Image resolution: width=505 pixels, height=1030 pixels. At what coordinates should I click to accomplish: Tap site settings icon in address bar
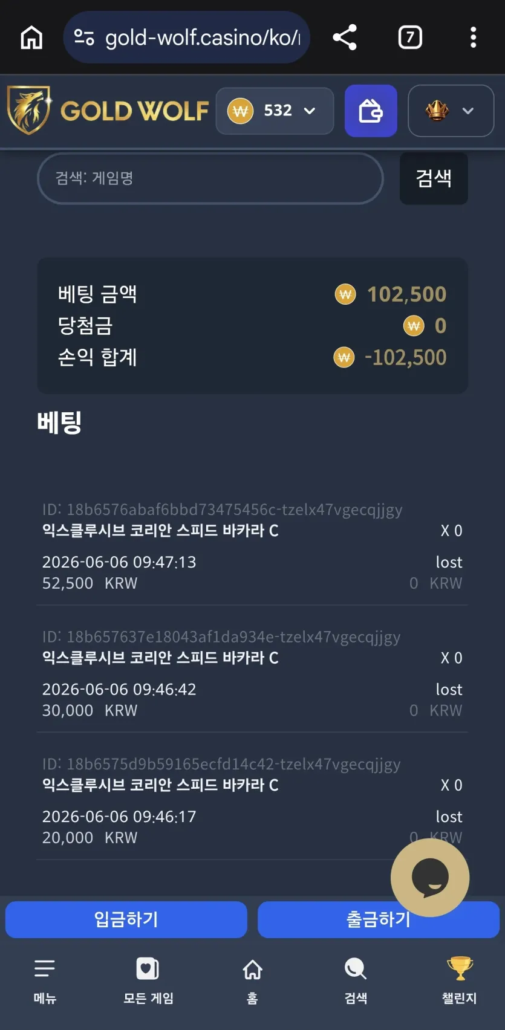tap(84, 37)
